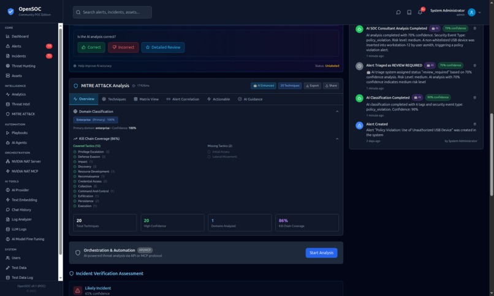Image resolution: width=494 pixels, height=296 pixels.
Task: Select the Lateral Movement missing tactic
Action: [x=222, y=156]
